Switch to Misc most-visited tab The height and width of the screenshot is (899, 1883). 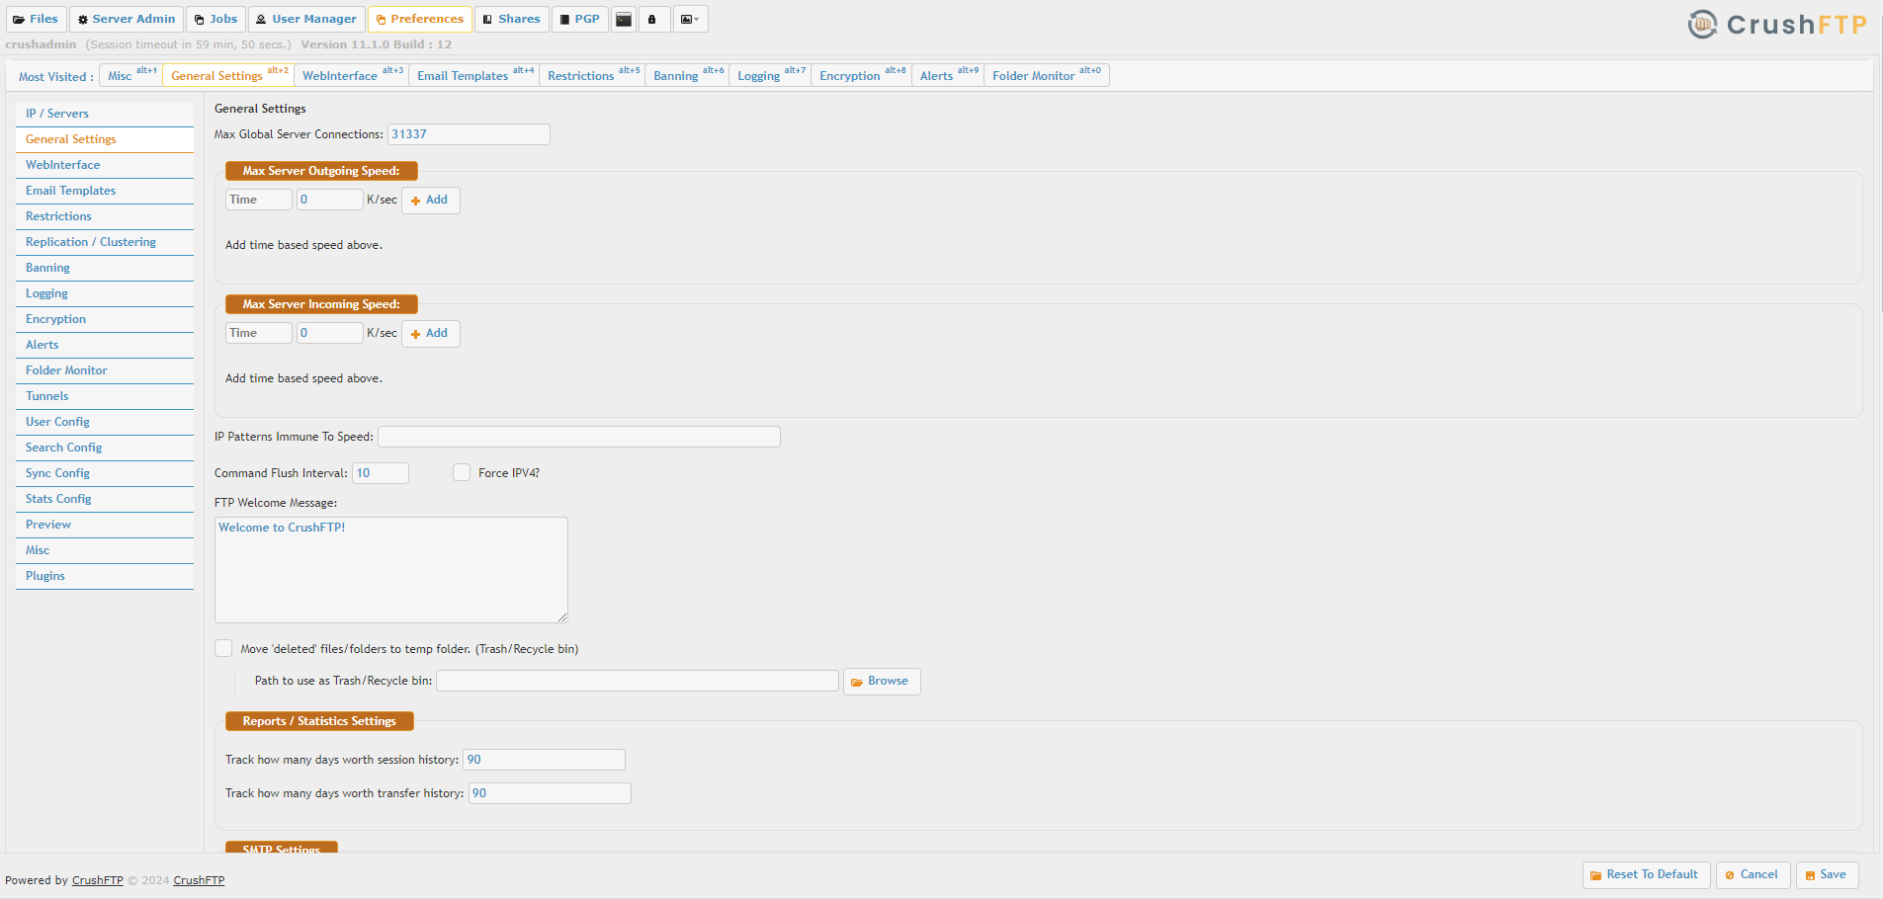click(x=130, y=75)
